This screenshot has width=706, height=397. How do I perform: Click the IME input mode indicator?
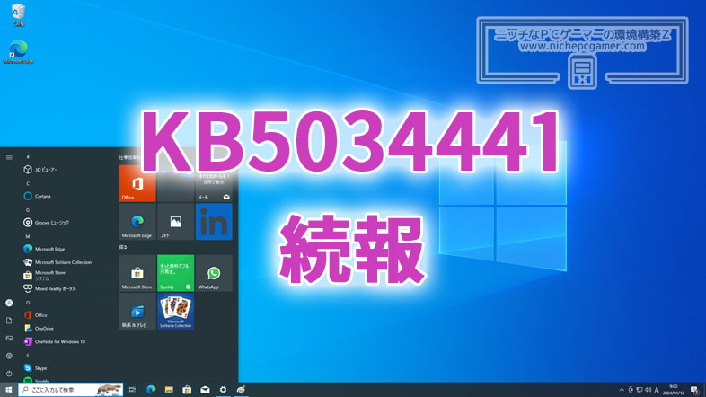click(x=657, y=390)
